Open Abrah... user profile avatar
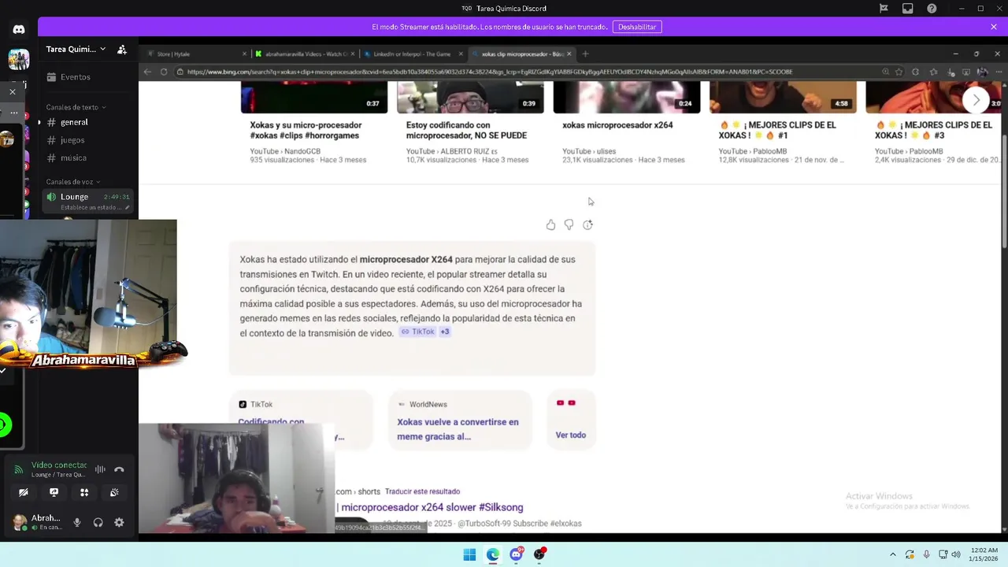The image size is (1008, 567). 19,522
